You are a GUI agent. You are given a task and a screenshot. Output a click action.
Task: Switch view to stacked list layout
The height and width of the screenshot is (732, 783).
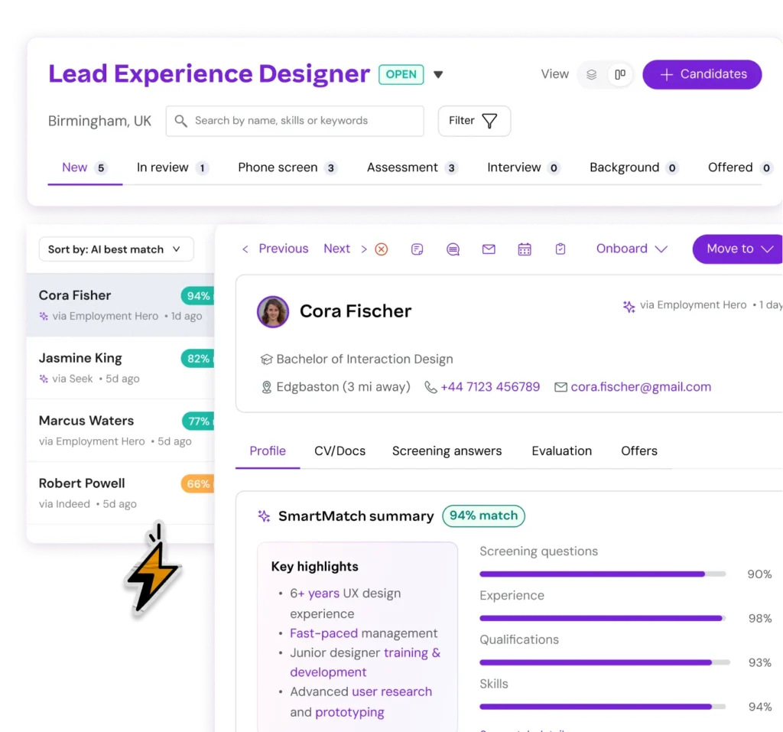[592, 74]
